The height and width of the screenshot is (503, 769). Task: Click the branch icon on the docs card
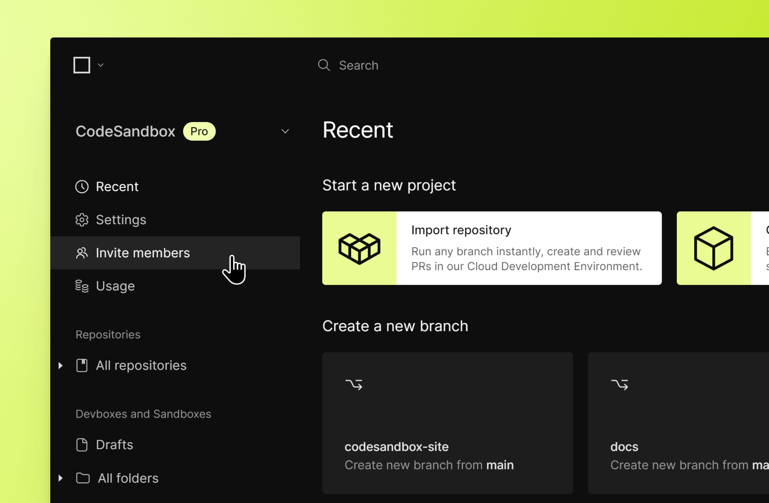620,385
